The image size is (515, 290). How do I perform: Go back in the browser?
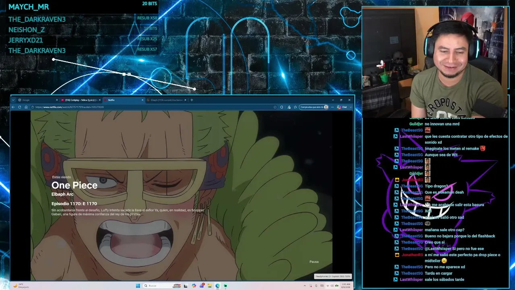13,107
